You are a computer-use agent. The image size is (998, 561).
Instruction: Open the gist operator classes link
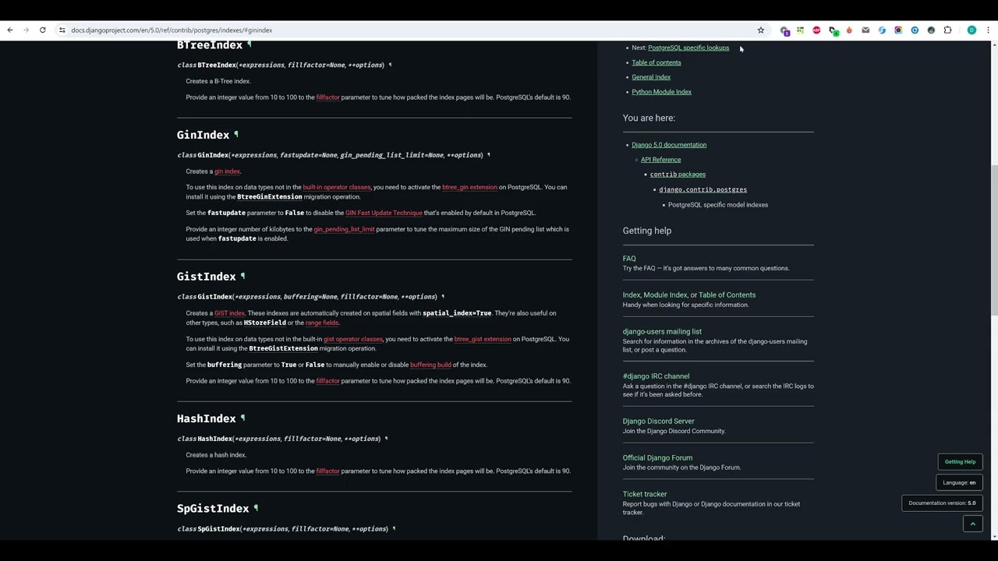(x=353, y=339)
